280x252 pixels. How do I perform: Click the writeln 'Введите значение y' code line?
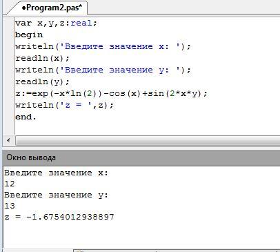103,70
